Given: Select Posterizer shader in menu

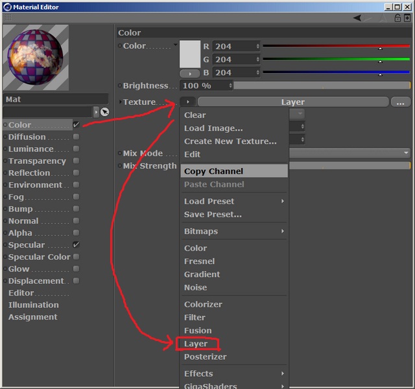Looking at the screenshot, I should [x=206, y=357].
